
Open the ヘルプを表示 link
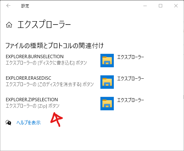pos(29,123)
